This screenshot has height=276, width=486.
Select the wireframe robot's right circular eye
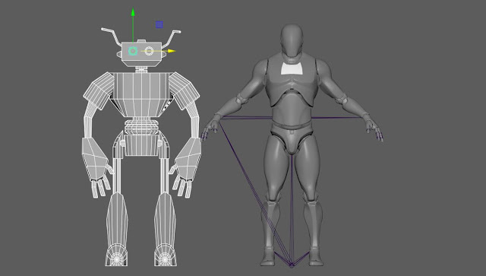[149, 51]
